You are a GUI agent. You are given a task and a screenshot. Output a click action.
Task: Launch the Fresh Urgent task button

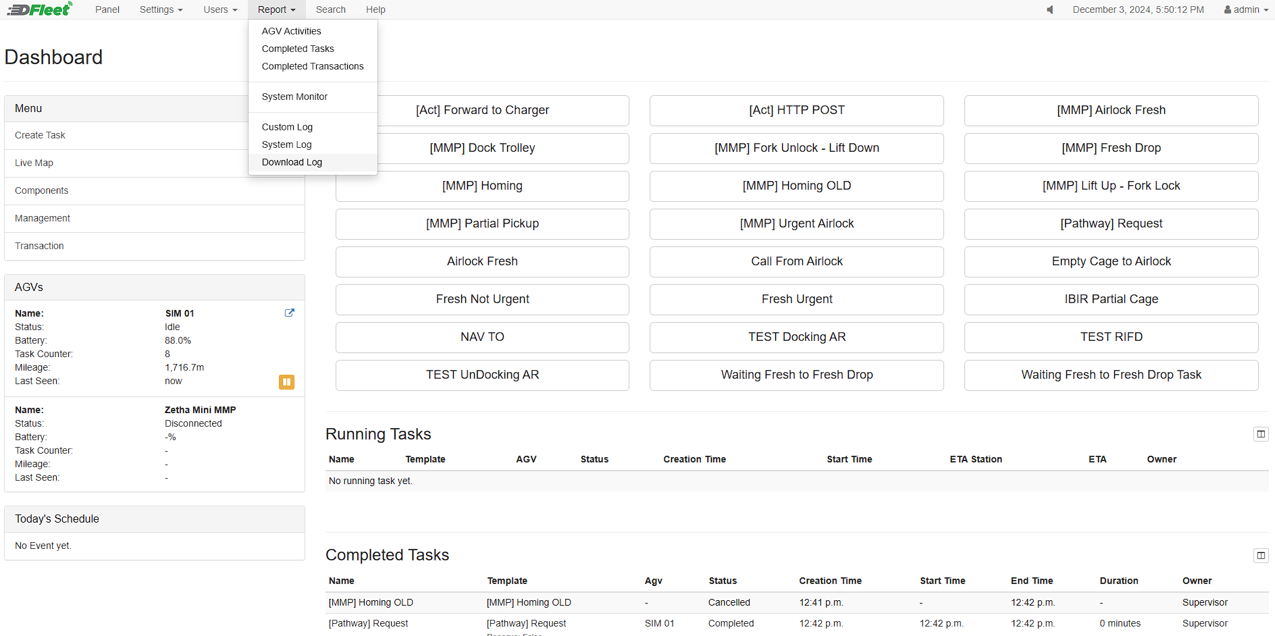797,300
